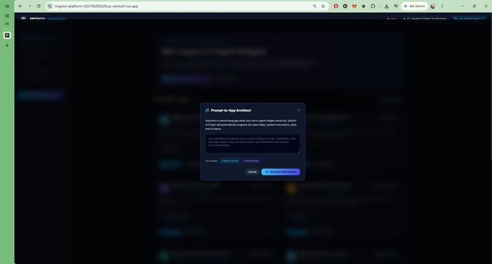Viewport: 492px width, 264px height.
Task: Open the orange butterfly extension icon
Action: (x=354, y=6)
